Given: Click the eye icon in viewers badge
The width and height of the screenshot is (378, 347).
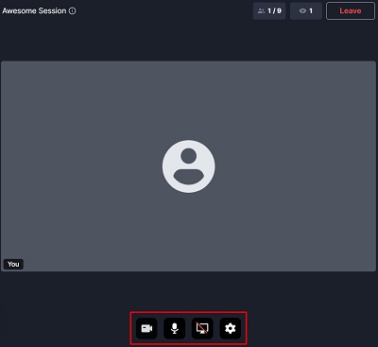Looking at the screenshot, I should [302, 11].
